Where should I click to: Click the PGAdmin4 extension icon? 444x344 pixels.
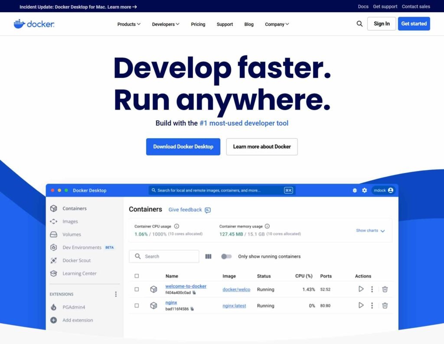(53, 307)
